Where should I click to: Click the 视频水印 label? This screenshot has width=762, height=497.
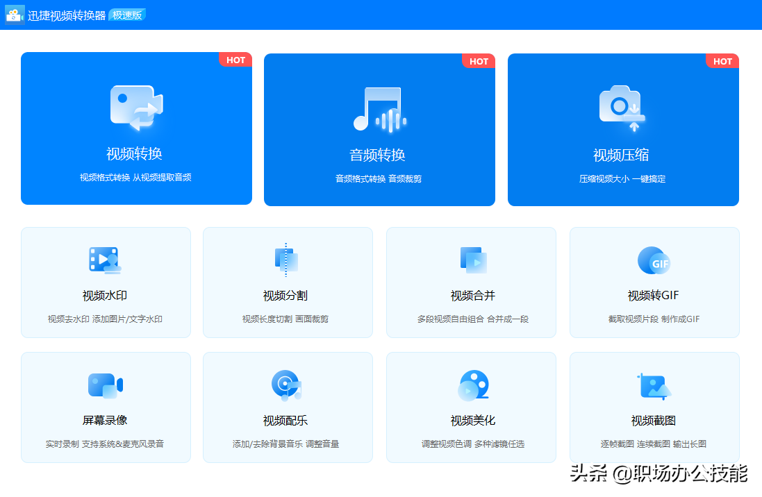(x=105, y=296)
